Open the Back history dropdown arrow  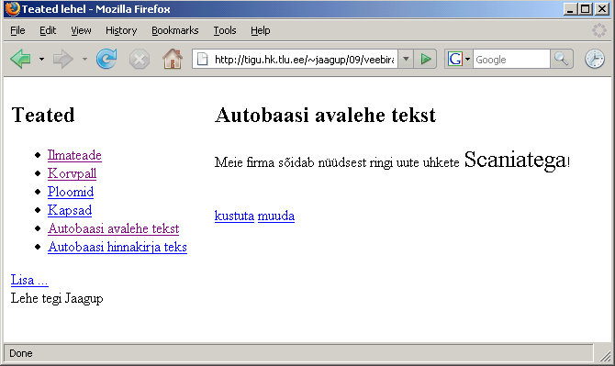click(x=41, y=60)
